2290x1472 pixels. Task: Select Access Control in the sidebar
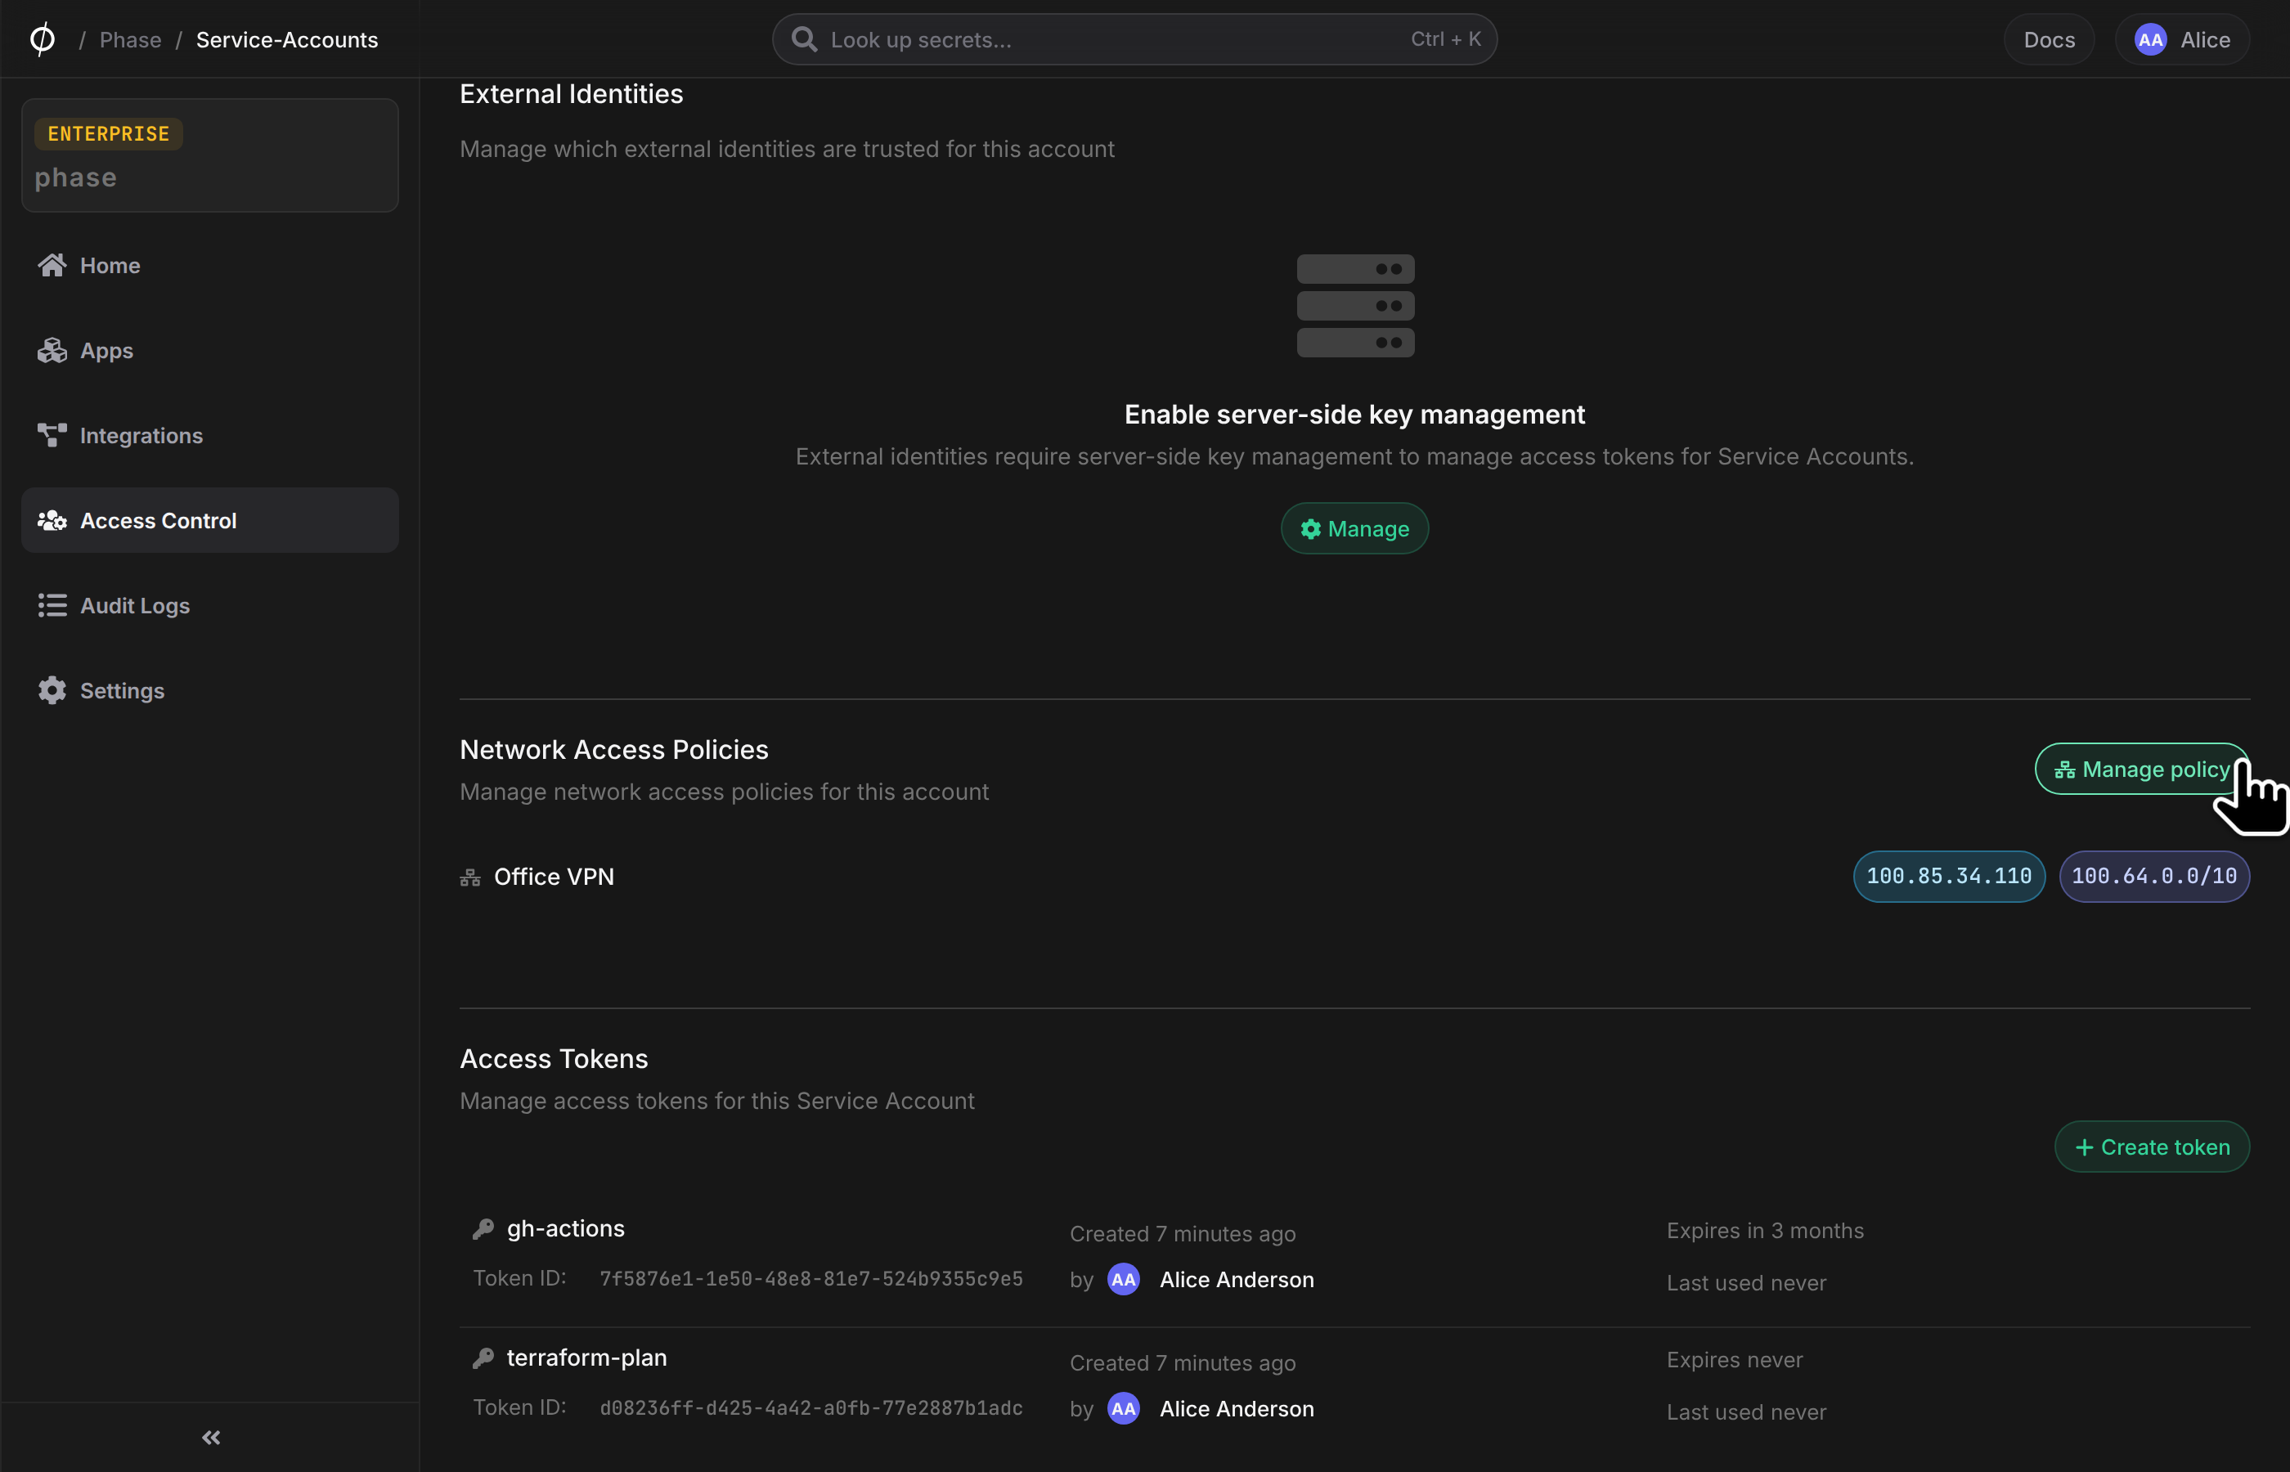coord(209,520)
